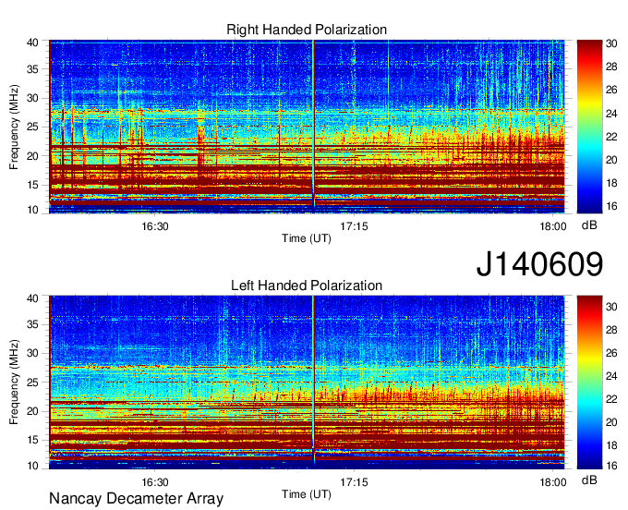The width and height of the screenshot is (628, 510).
Task: Click the upper colorbar's 16 dB value
Action: tap(611, 206)
